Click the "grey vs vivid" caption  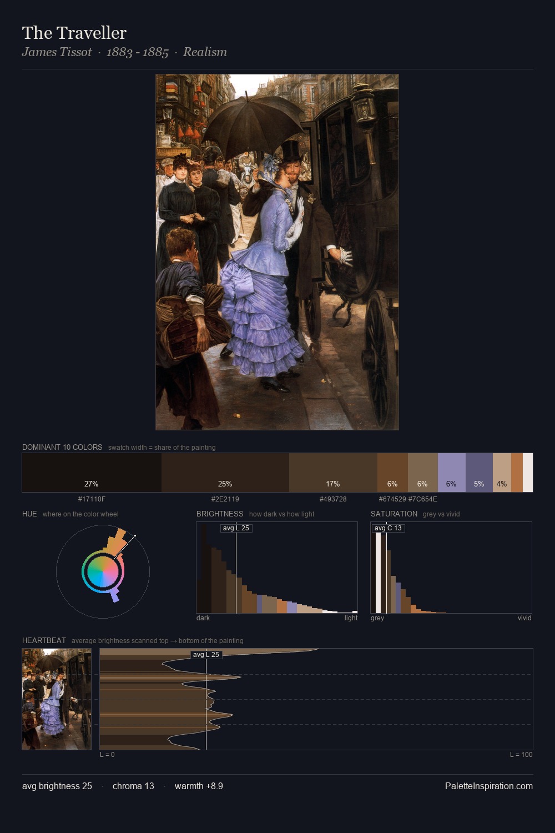tap(441, 514)
